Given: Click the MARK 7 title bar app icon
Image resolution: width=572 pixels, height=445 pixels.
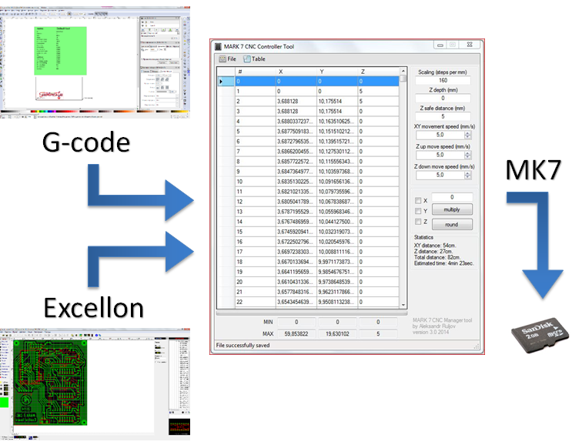Looking at the screenshot, I should pos(218,47).
